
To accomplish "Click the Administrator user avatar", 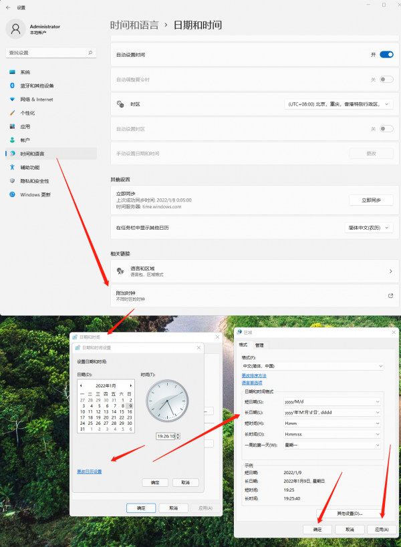I will pyautogui.click(x=15, y=29).
